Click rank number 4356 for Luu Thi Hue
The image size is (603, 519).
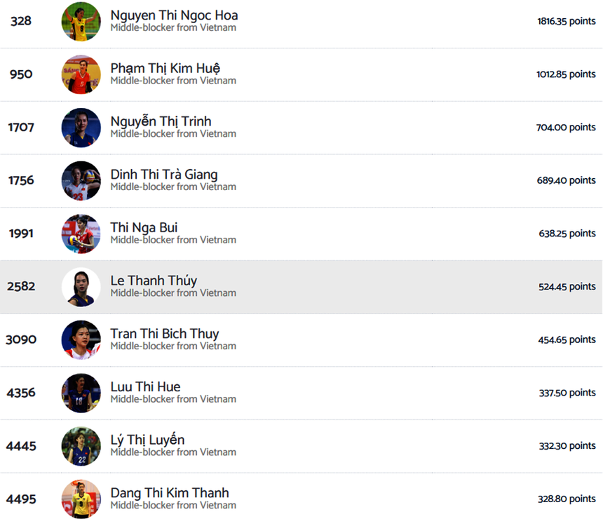(21, 393)
